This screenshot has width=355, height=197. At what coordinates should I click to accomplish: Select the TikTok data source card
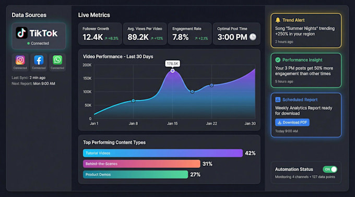[39, 36]
